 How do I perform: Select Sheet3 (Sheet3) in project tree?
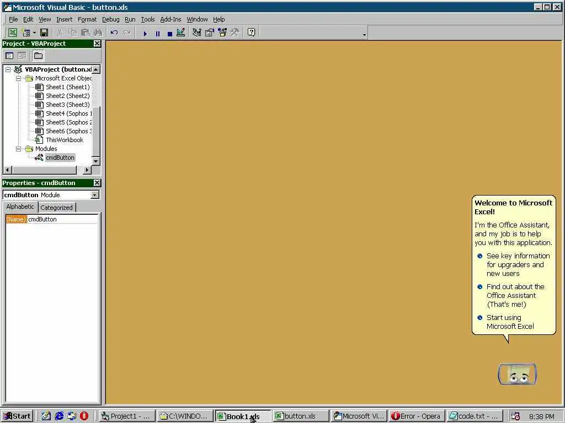click(67, 105)
